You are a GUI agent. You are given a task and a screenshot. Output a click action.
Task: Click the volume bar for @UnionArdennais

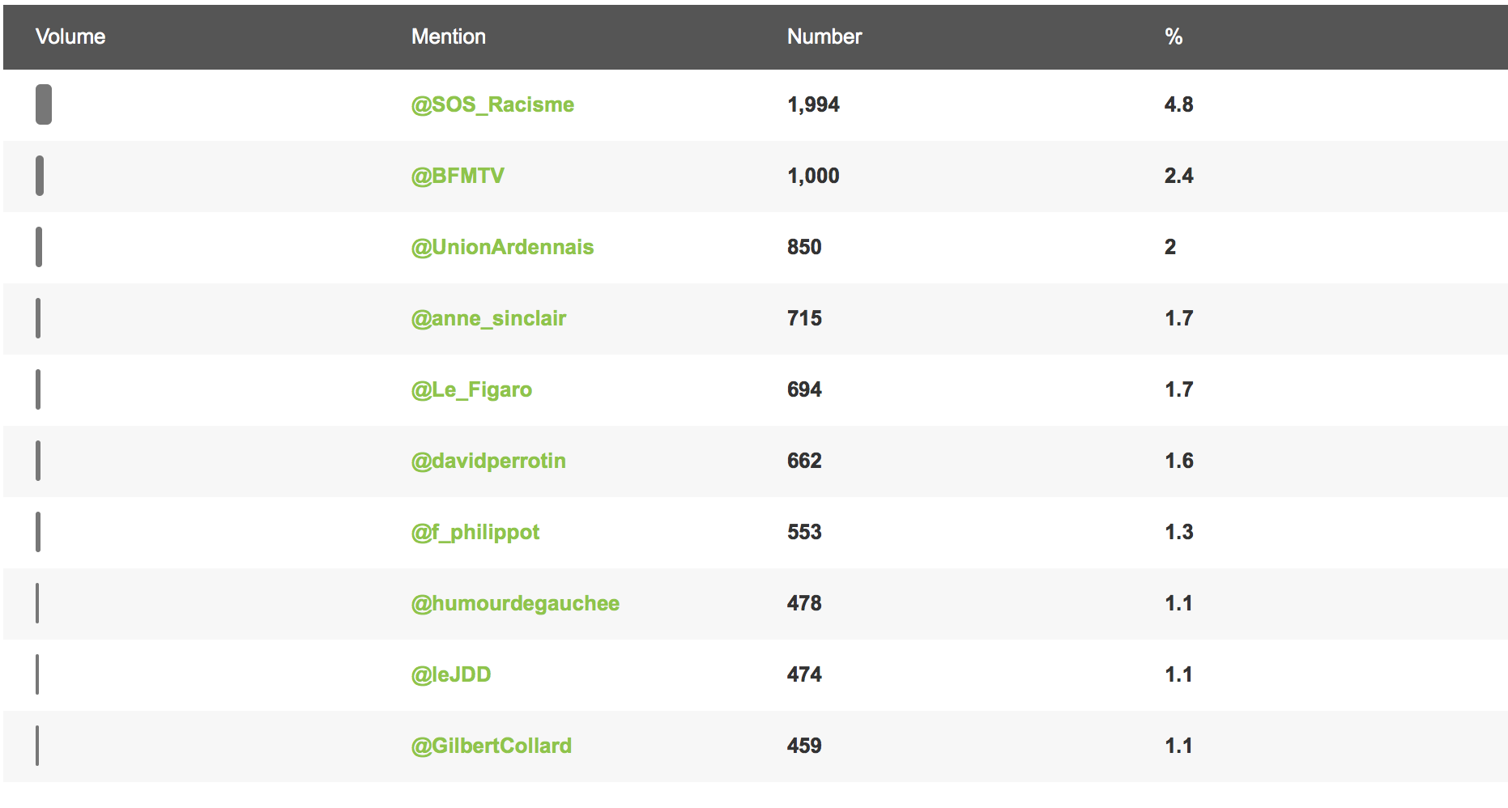point(39,247)
